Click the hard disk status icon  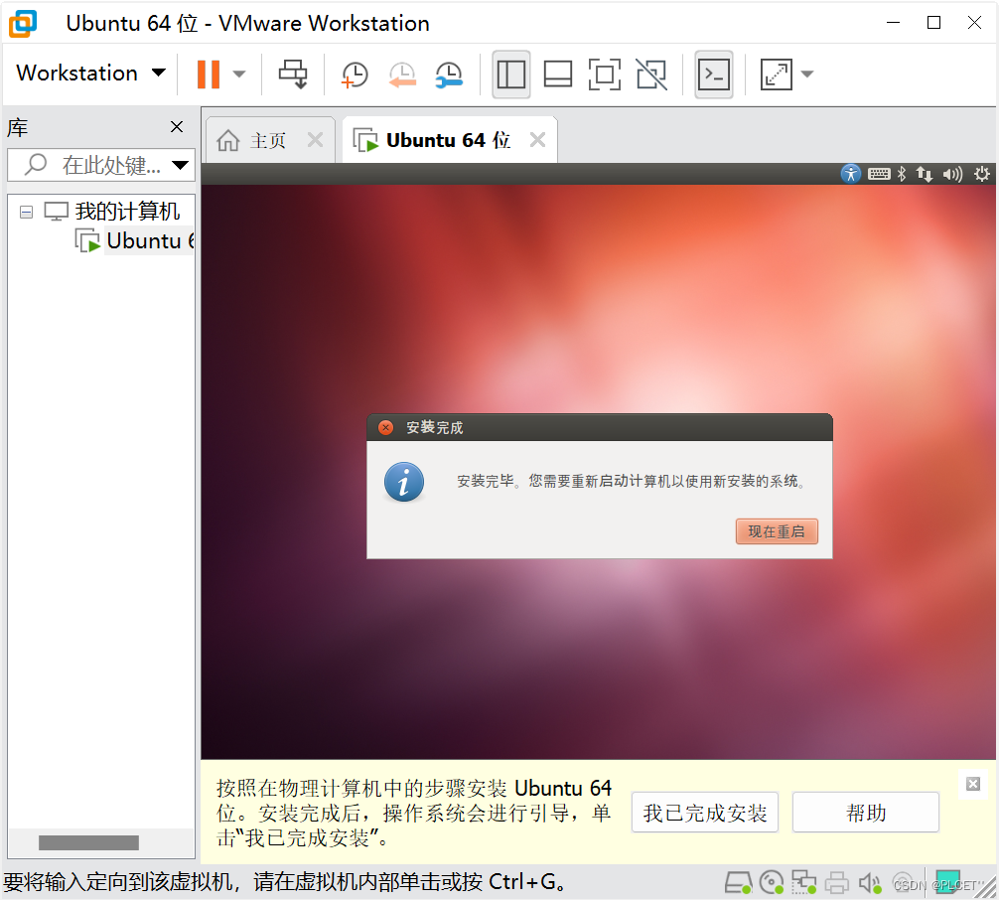[x=739, y=883]
